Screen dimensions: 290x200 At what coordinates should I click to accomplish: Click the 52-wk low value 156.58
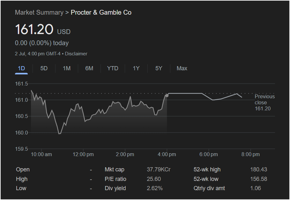(258, 179)
